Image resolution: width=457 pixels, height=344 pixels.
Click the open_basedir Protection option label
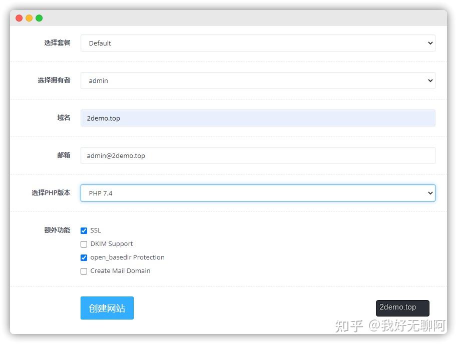(x=127, y=257)
